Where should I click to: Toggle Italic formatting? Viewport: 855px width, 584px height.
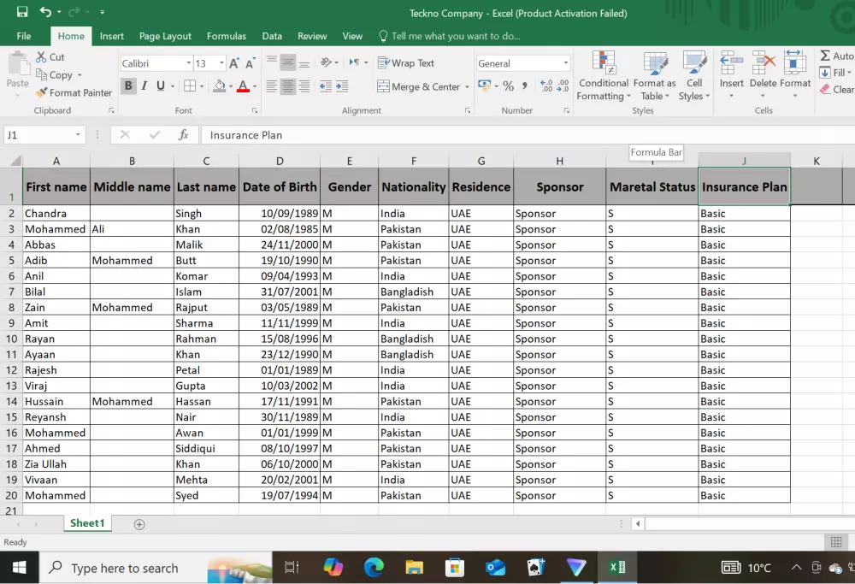pos(144,86)
